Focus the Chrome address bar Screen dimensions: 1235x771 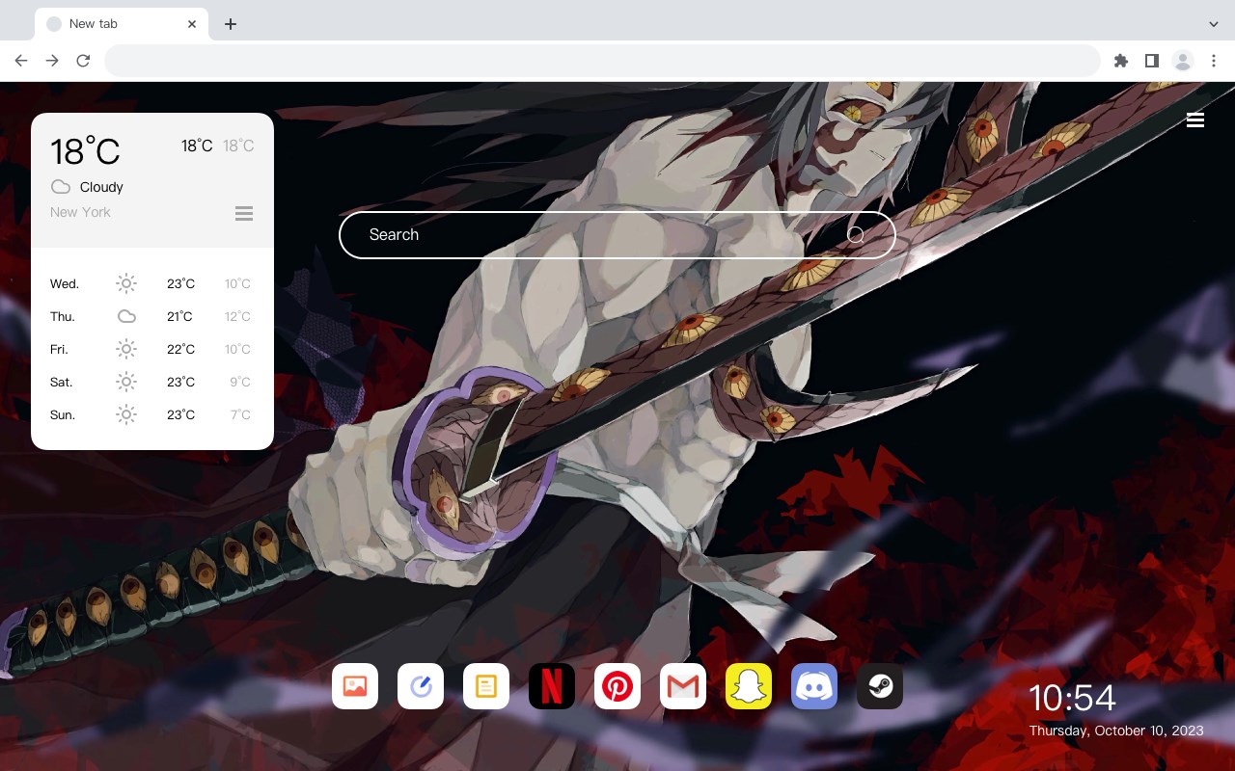pos(602,61)
